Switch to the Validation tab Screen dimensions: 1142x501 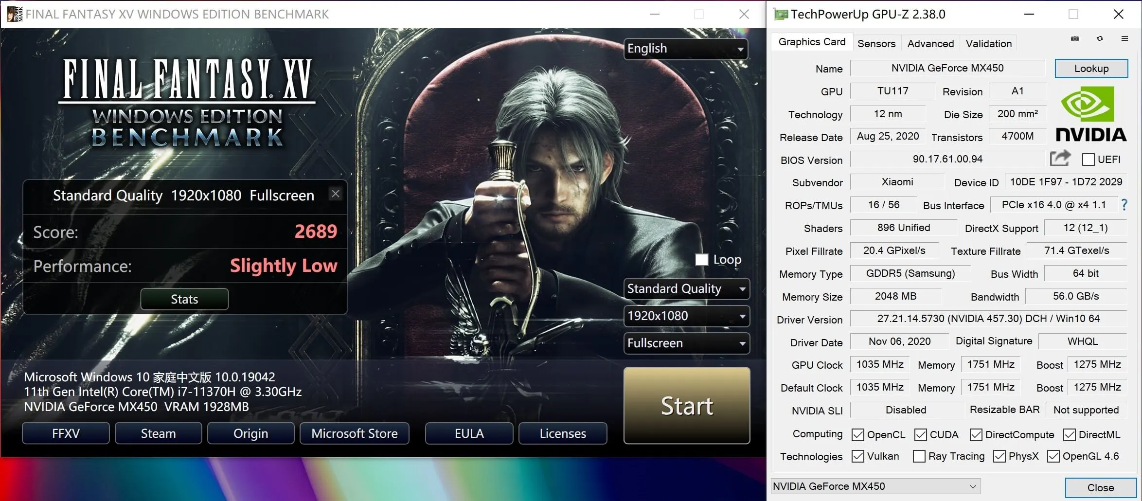[x=989, y=43]
